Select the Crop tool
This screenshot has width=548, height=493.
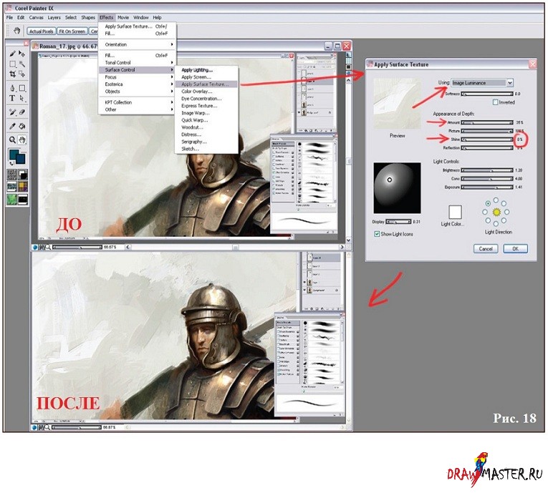[x=13, y=74]
